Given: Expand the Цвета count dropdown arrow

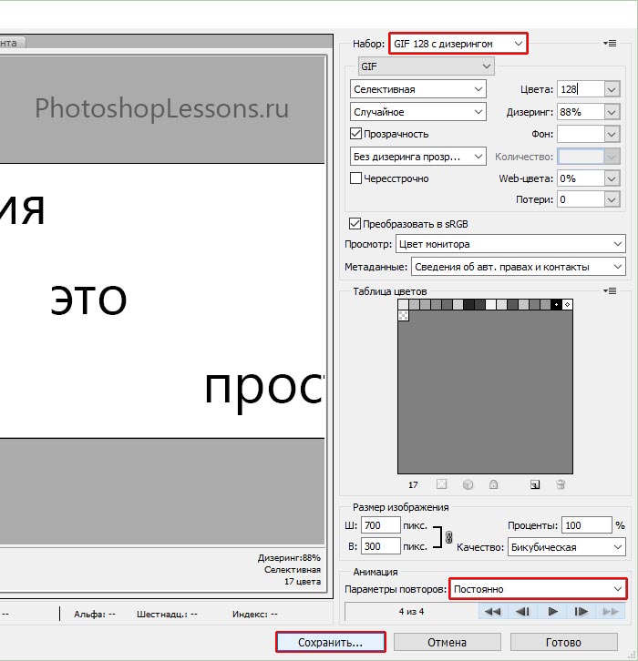Looking at the screenshot, I should click(x=612, y=89).
